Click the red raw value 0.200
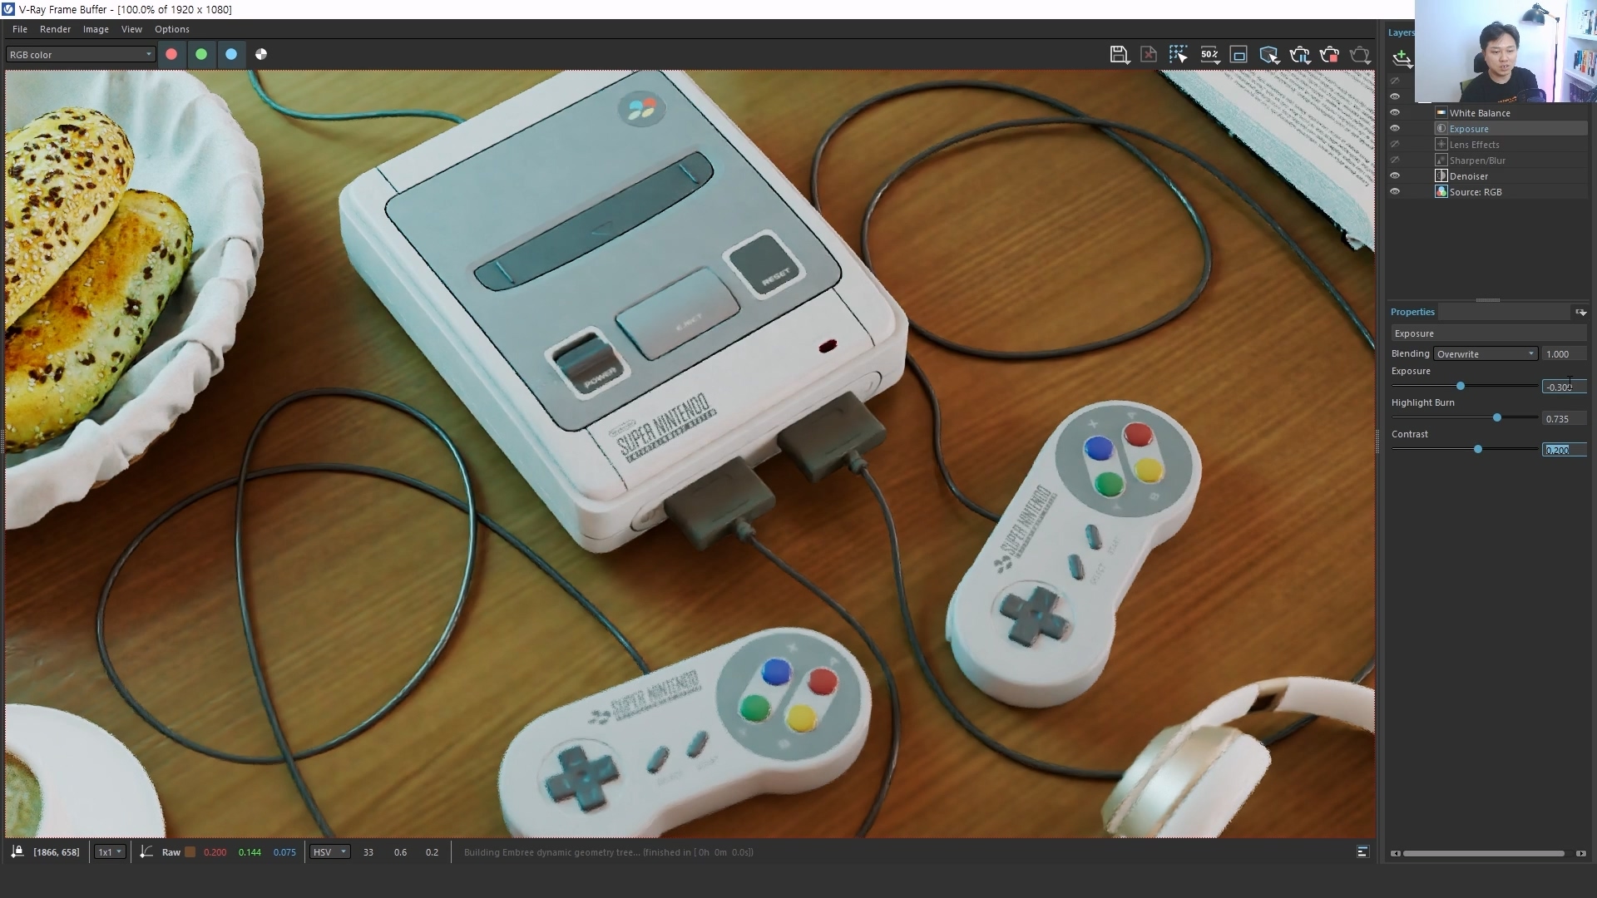The image size is (1597, 898). [215, 851]
